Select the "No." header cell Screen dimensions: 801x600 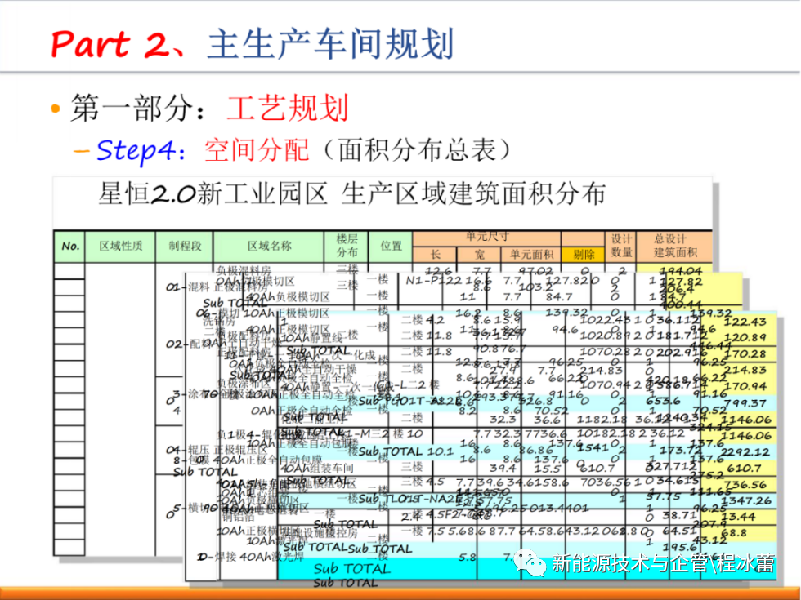tap(70, 247)
